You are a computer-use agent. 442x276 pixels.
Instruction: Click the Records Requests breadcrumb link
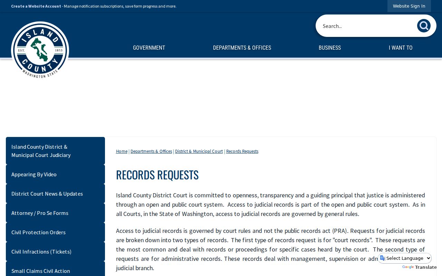242,151
